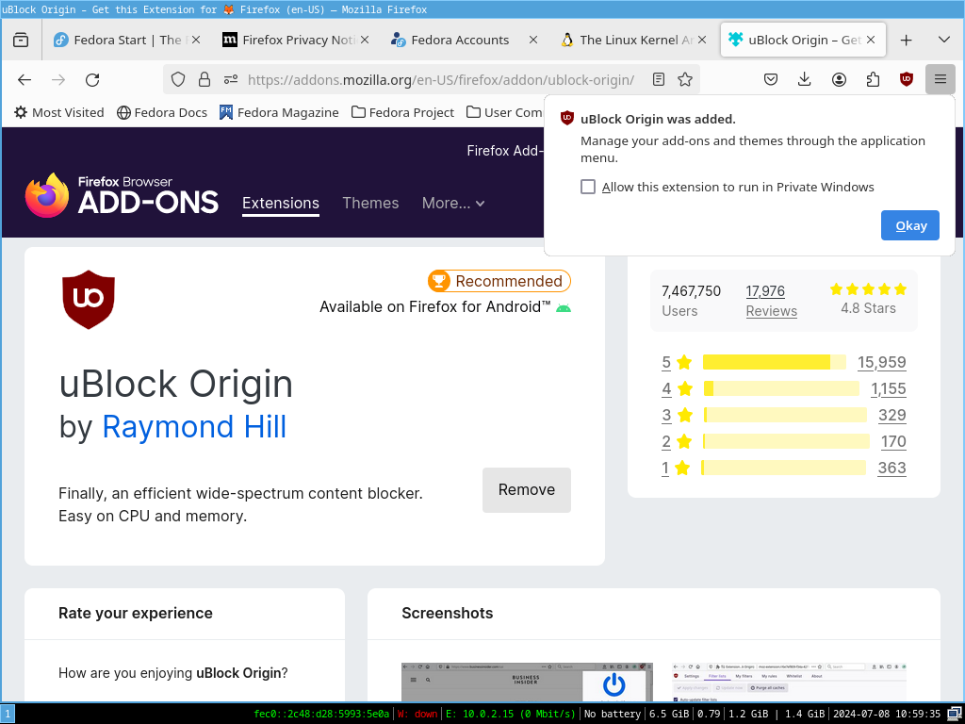This screenshot has width=965, height=724.
Task: Click the date and time in status bar
Action: point(887,714)
